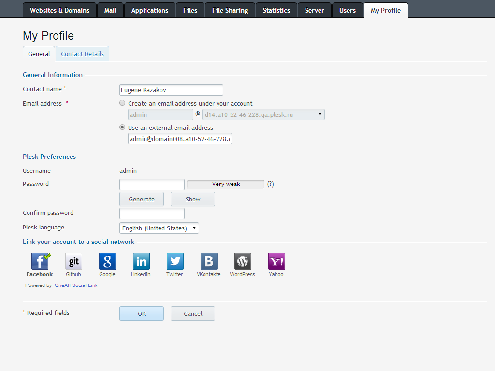The height and width of the screenshot is (371, 495).
Task: Click the password strength indicator bar
Action: 226,184
